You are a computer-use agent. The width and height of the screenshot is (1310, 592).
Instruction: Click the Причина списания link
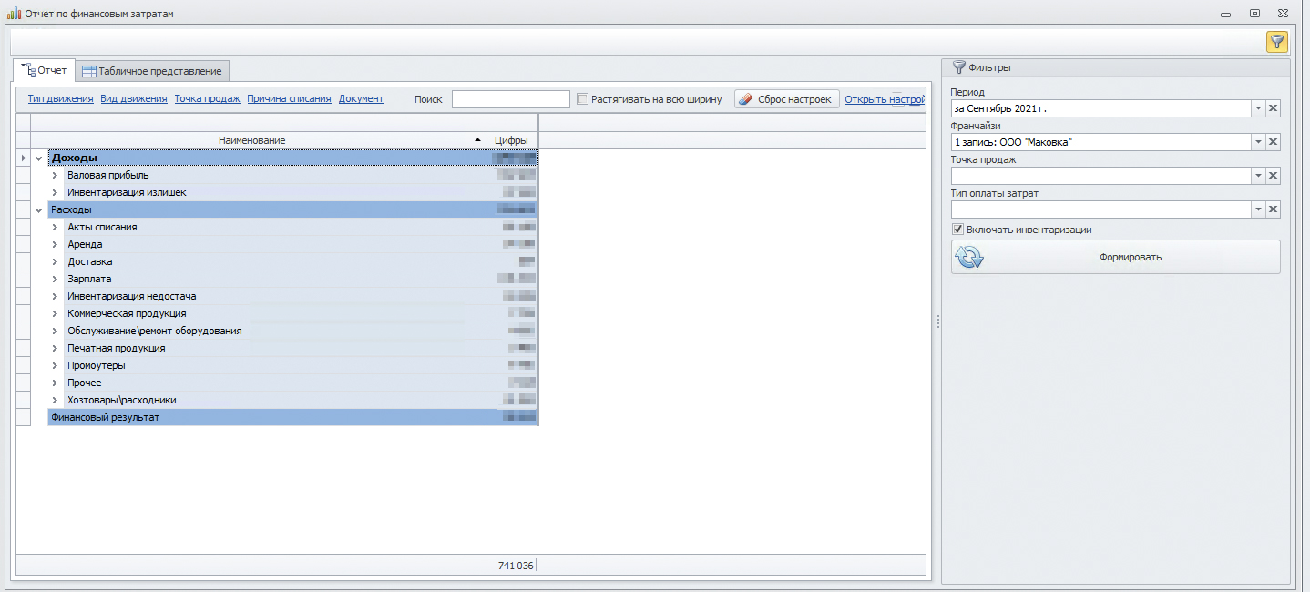click(289, 99)
